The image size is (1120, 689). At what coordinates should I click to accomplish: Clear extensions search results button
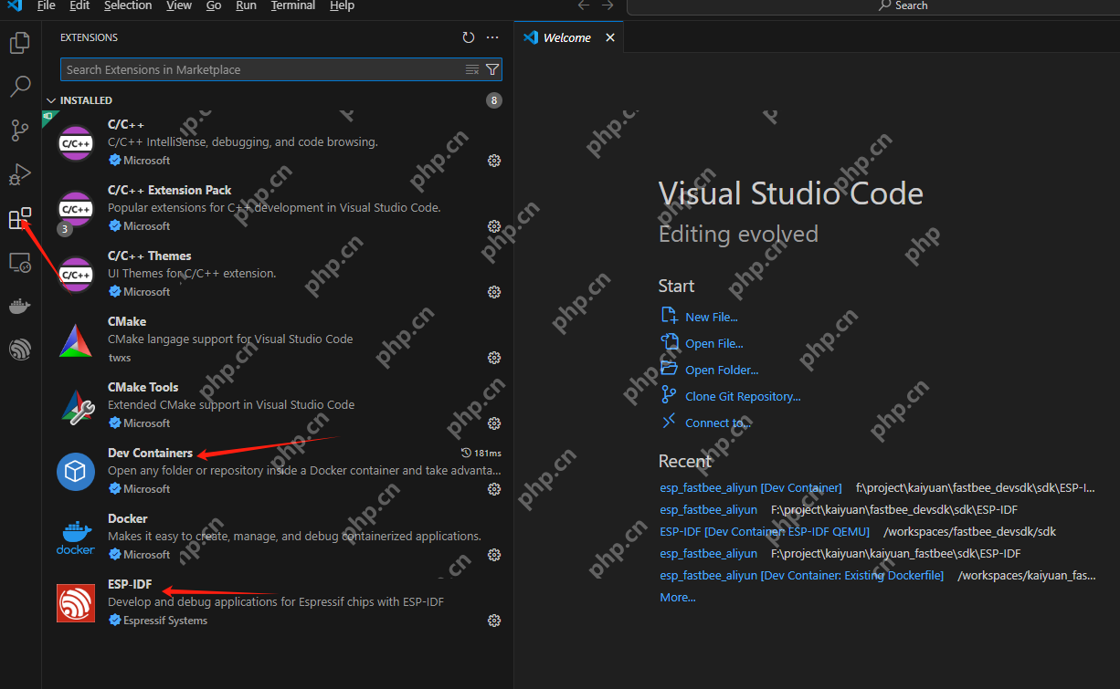pos(472,69)
